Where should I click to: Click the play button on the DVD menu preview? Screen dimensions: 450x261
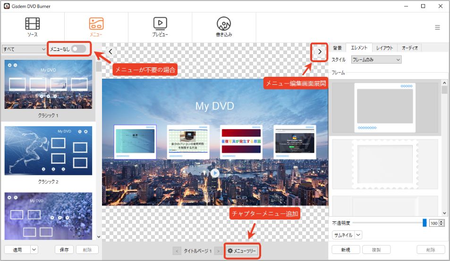click(215, 173)
